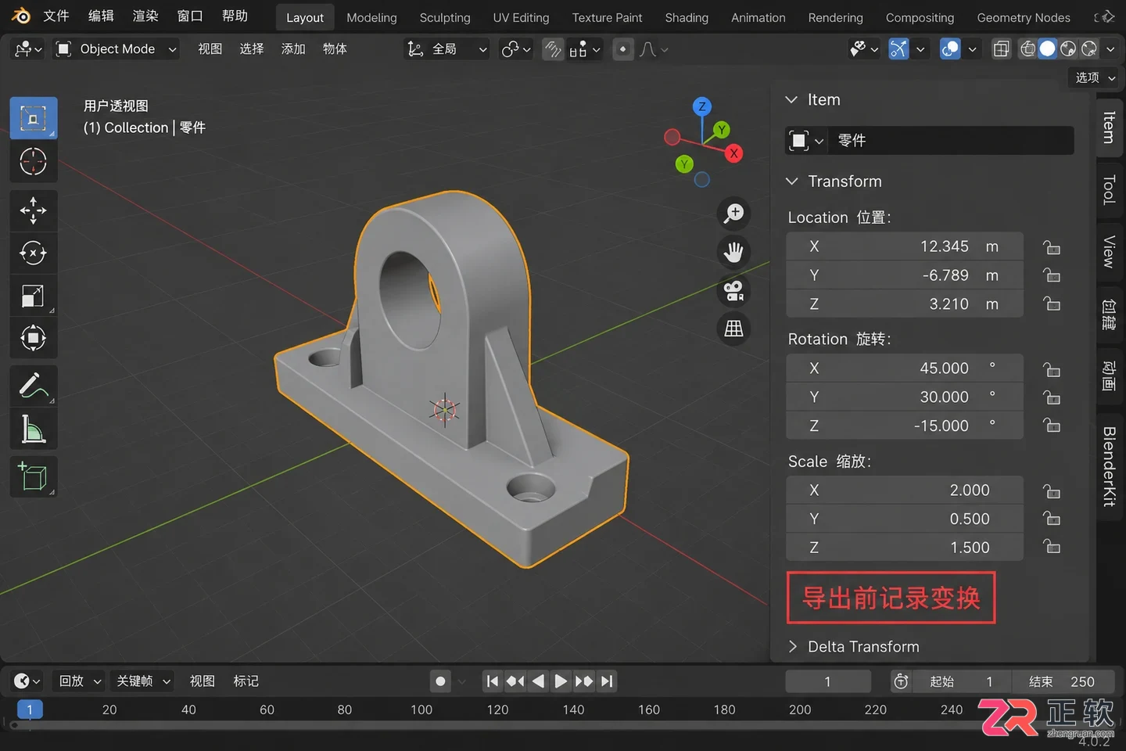This screenshot has height=751, width=1126.
Task: Click the Location X value 12.345
Action: pos(905,246)
